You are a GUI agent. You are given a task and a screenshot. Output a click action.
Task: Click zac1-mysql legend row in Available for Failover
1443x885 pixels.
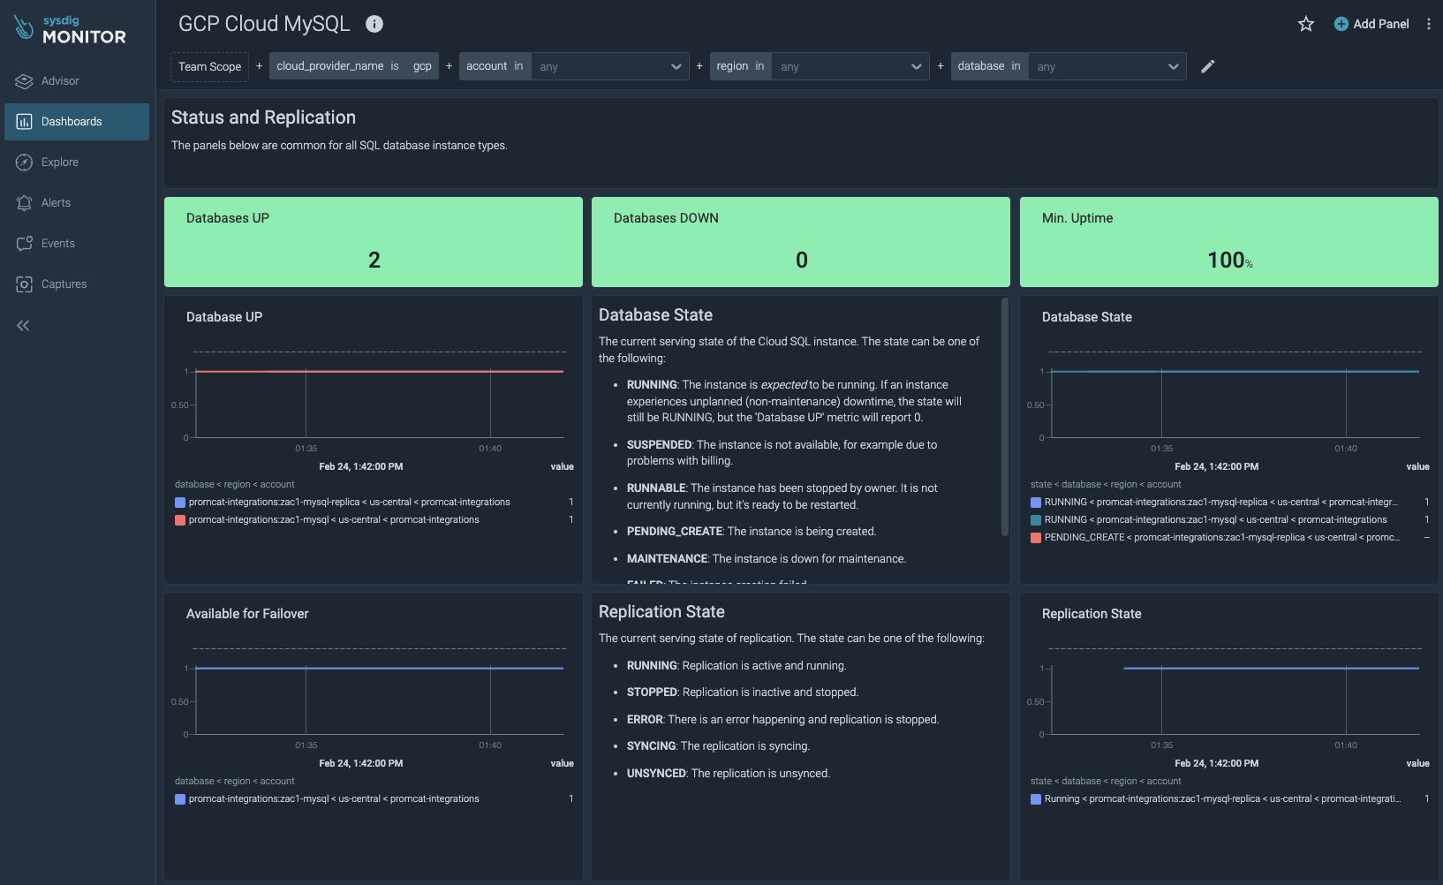374,799
